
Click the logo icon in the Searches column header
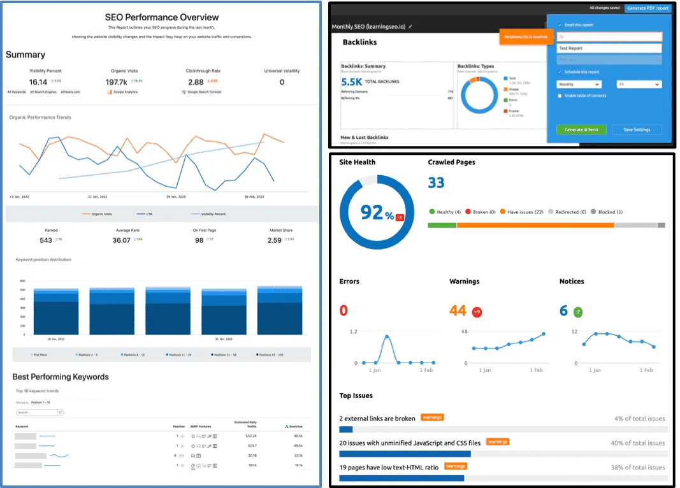click(287, 426)
